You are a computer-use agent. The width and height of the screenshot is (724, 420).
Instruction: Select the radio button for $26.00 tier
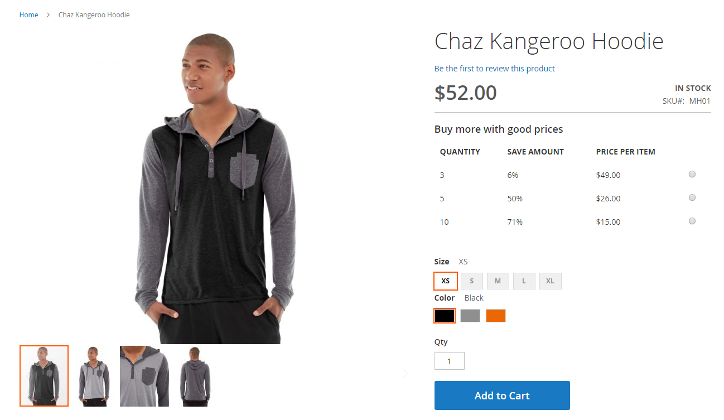click(692, 197)
